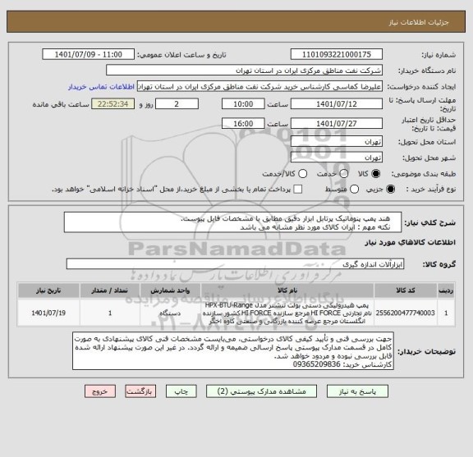The image size is (473, 457).
Task: Click the ردیف column header
Action: pos(446,290)
